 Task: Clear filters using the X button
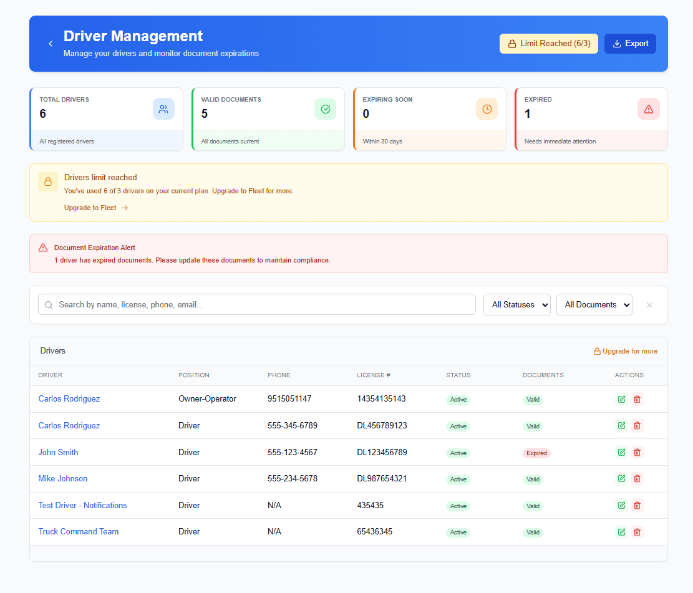click(x=649, y=304)
